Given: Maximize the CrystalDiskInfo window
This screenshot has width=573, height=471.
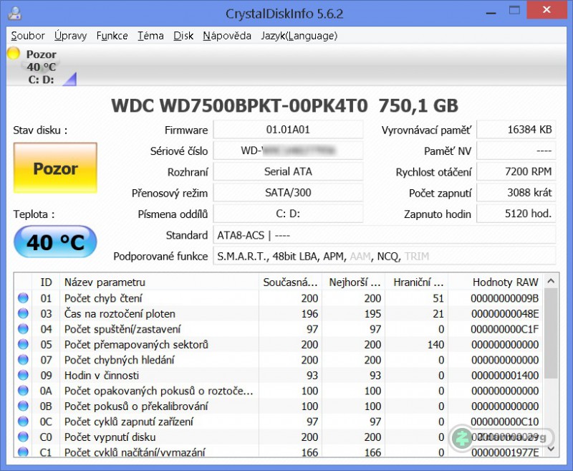Looking at the screenshot, I should (x=514, y=10).
